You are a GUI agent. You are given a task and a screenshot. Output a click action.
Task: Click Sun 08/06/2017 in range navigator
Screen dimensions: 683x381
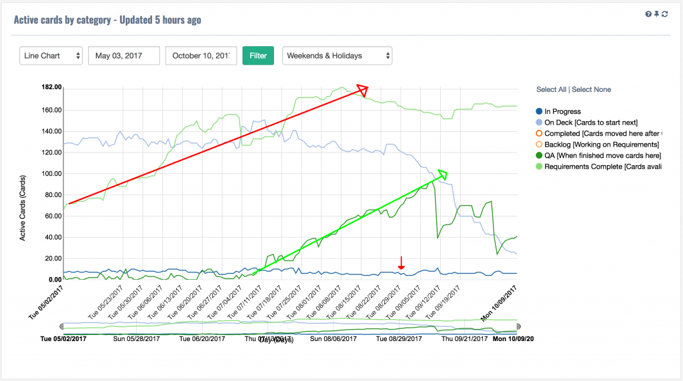333,339
